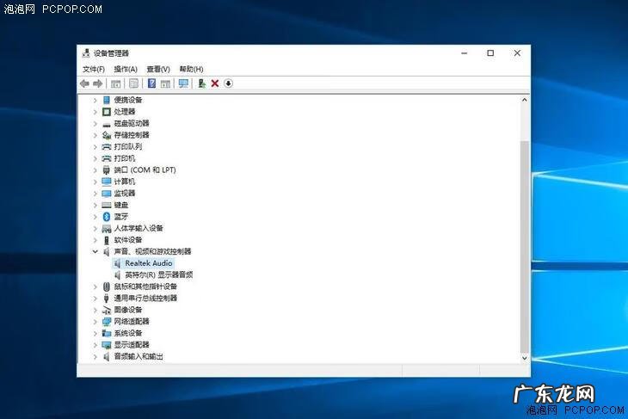
Task: Expand the 打印队列 node
Action: tap(95, 146)
